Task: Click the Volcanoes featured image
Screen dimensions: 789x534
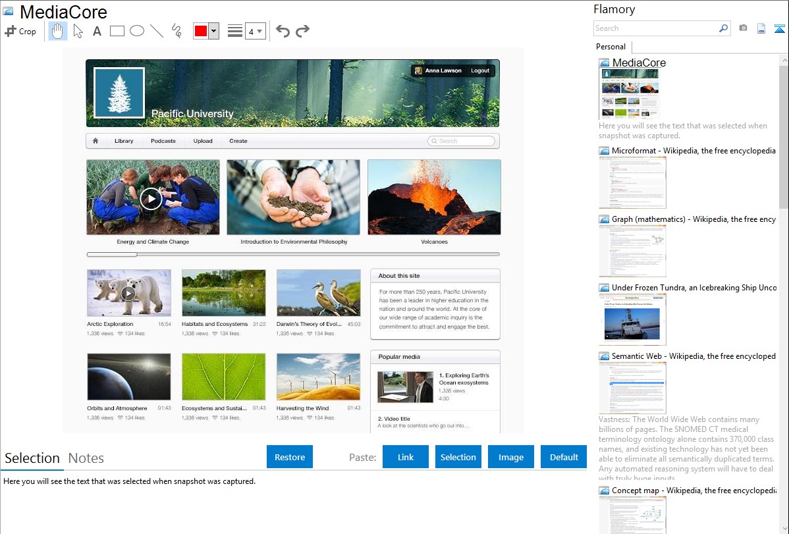Action: pyautogui.click(x=434, y=198)
